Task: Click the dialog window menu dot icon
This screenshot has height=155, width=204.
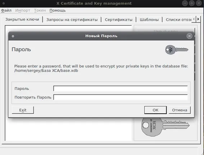Action: [x=13, y=36]
